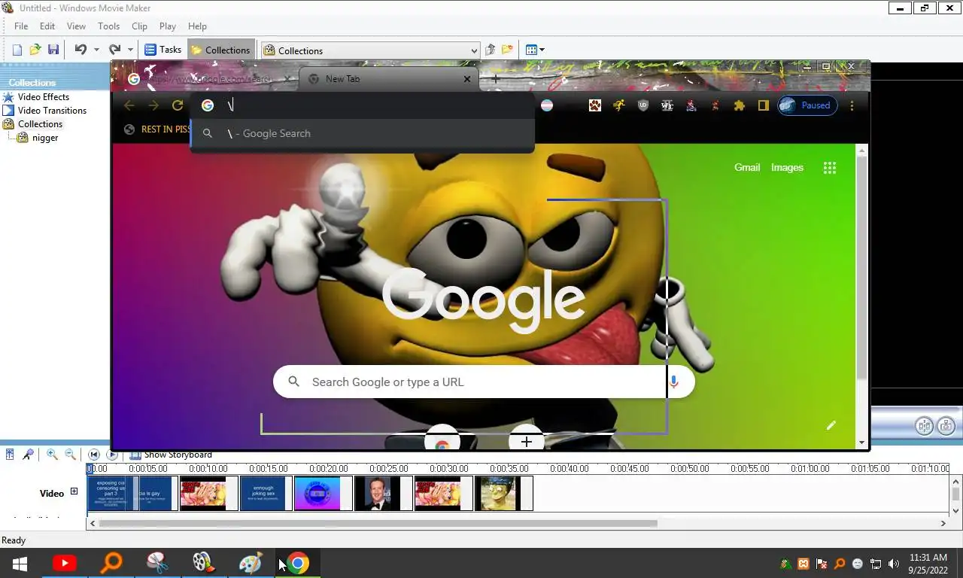Screen dimensions: 963x578
Task: Open a new Chrome tab with plus
Action: coord(495,78)
